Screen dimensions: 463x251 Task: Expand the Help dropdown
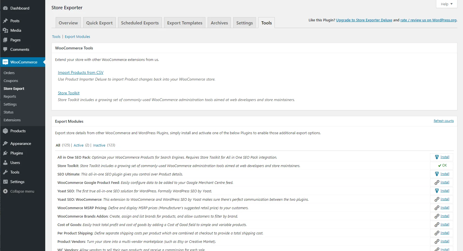(447, 4)
